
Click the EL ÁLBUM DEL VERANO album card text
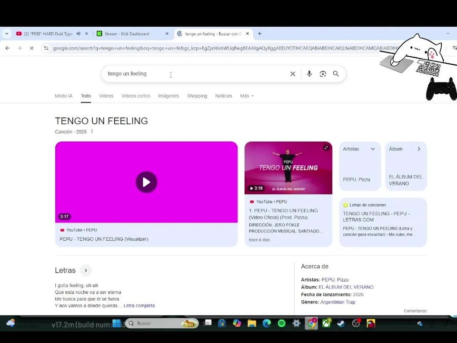point(406,180)
